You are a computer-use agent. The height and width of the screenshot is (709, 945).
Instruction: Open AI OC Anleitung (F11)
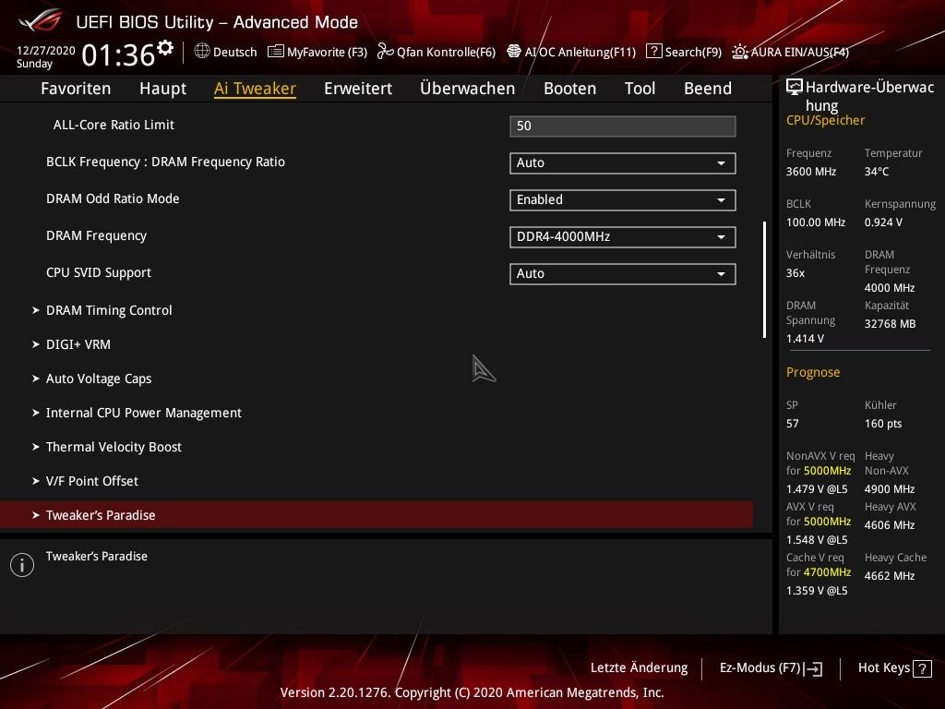(571, 52)
